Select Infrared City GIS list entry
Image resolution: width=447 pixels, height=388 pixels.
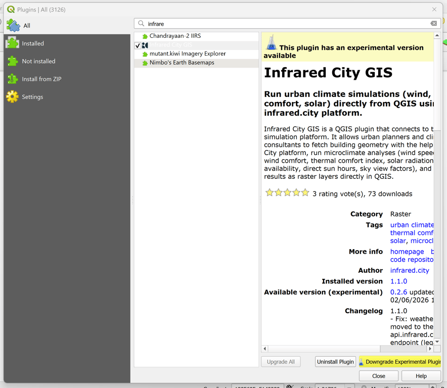pos(196,45)
